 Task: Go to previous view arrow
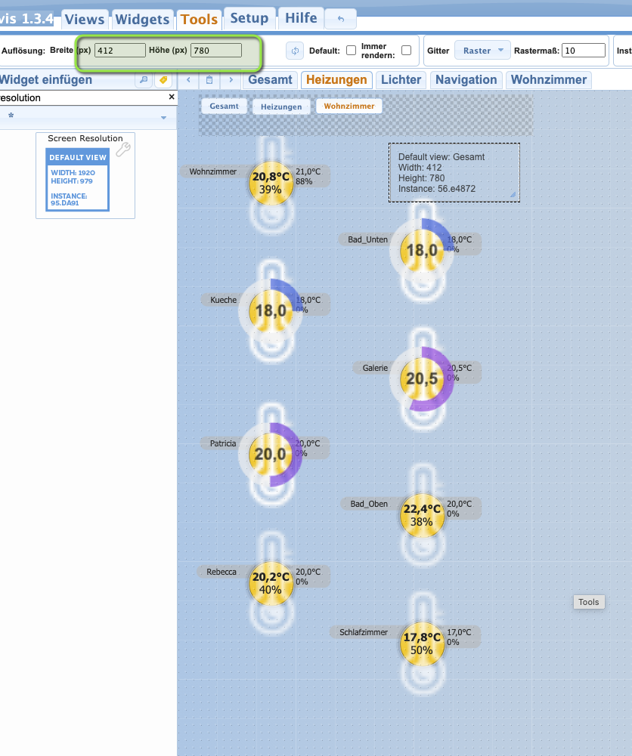click(189, 79)
